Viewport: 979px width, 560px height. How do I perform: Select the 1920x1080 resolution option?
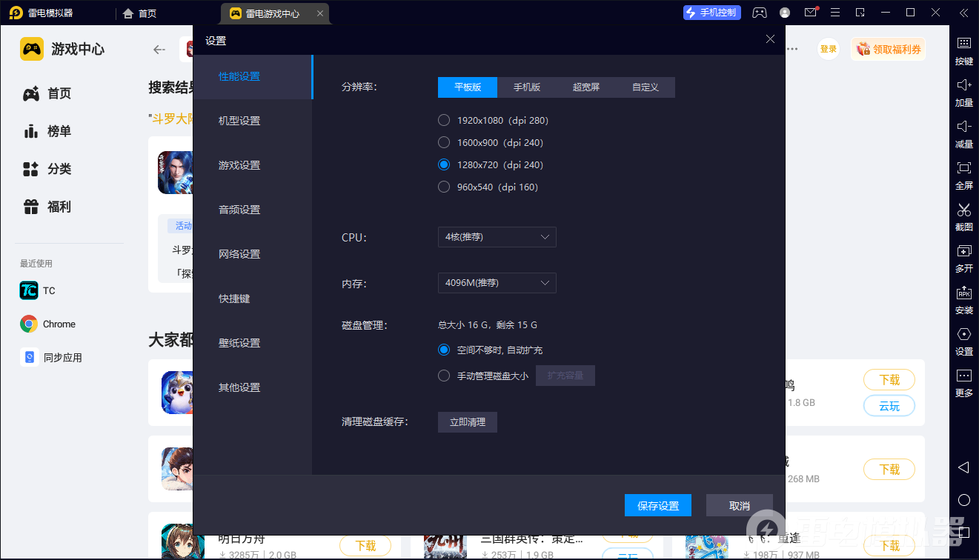[443, 120]
